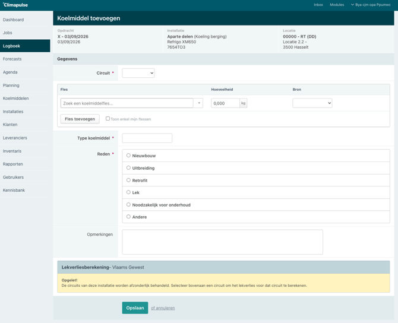The width and height of the screenshot is (398, 323).
Task: Click the Type koelmiddel field
Action: point(147,138)
